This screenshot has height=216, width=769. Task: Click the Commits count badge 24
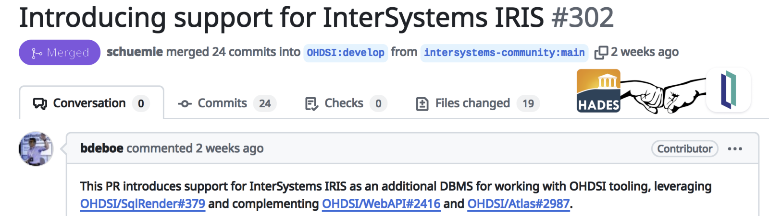tap(265, 103)
